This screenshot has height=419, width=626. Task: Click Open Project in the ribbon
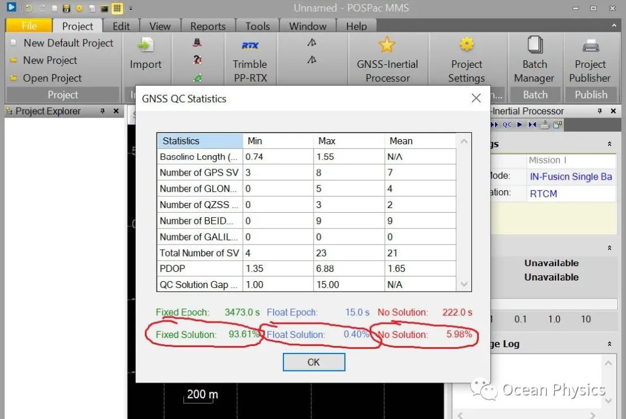point(52,78)
